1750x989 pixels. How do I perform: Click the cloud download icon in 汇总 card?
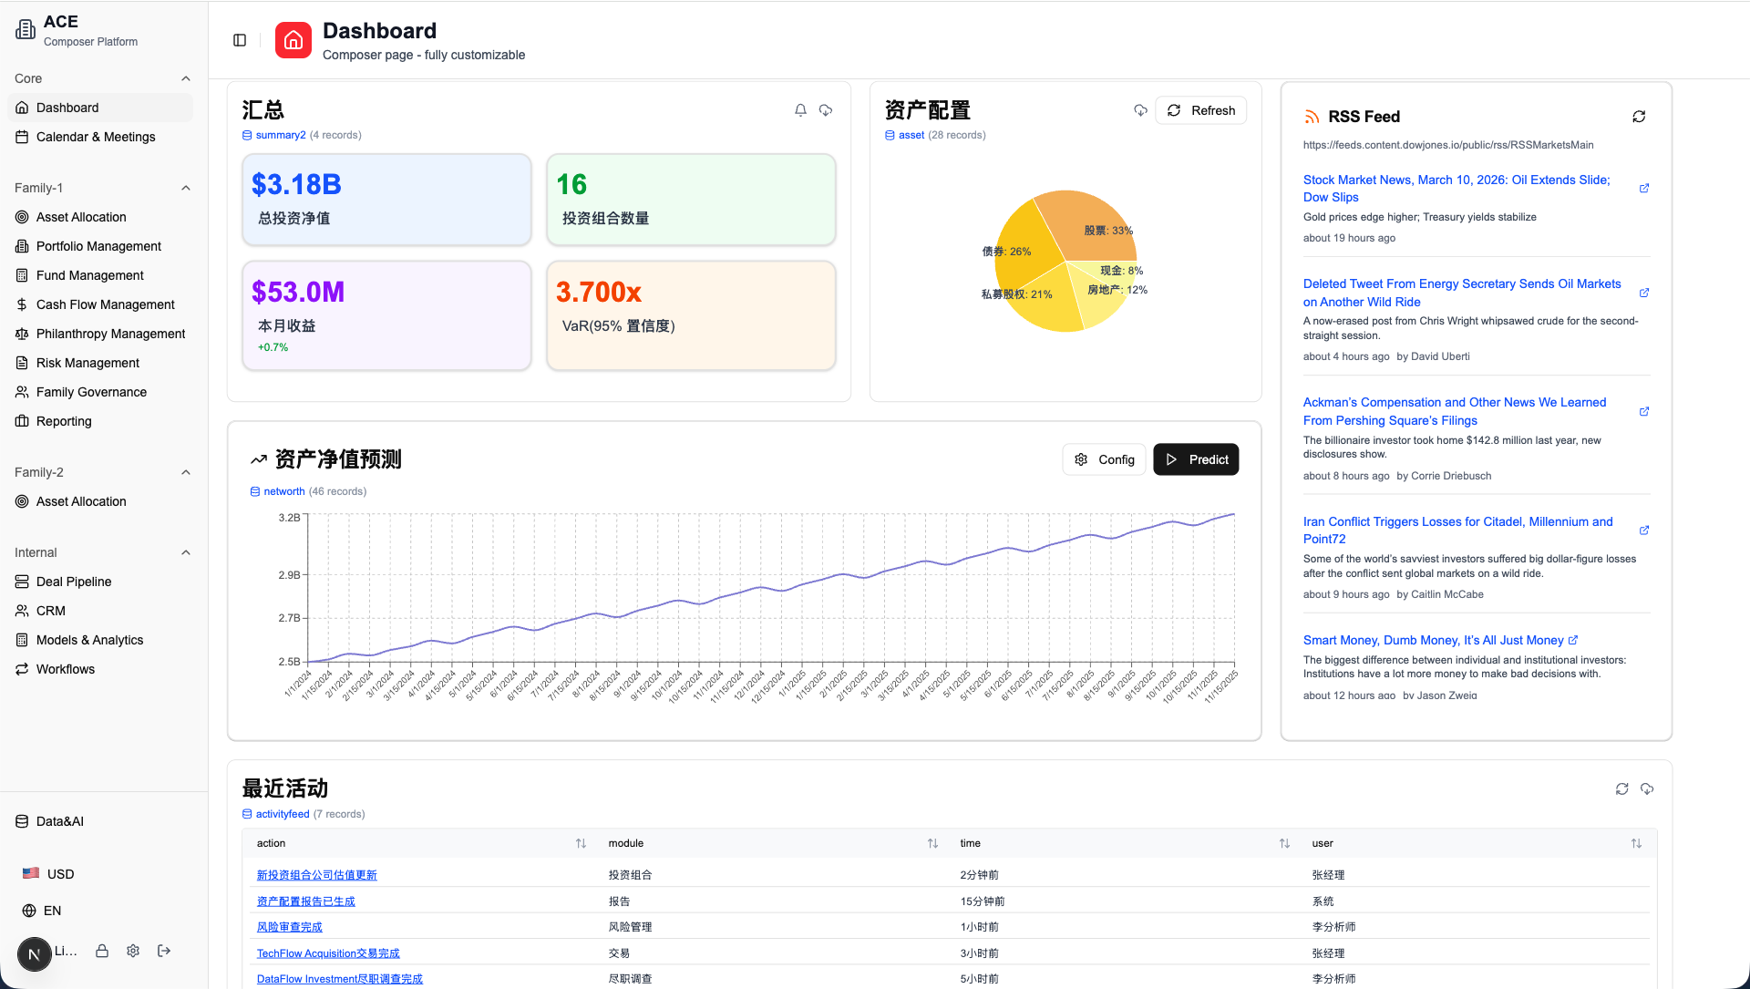(x=826, y=110)
